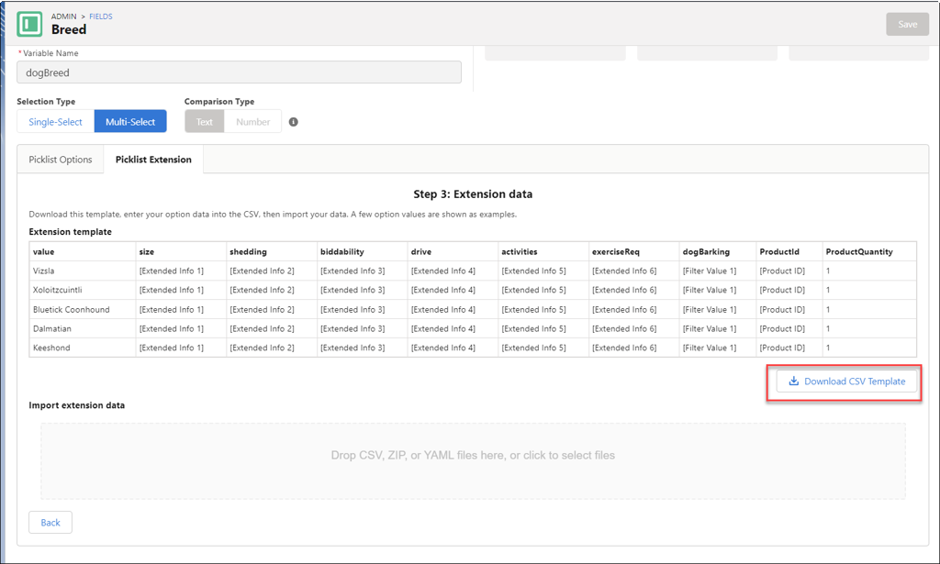Click ADMIN in the breadcrumb

tap(63, 17)
